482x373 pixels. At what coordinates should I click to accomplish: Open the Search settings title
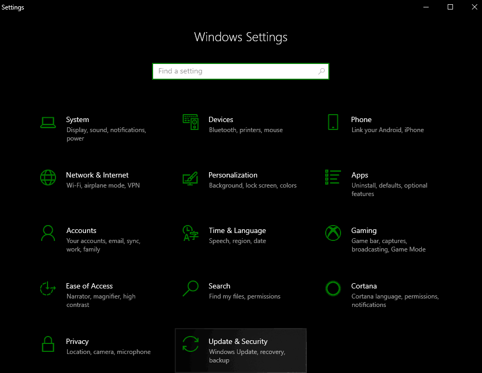(220, 286)
